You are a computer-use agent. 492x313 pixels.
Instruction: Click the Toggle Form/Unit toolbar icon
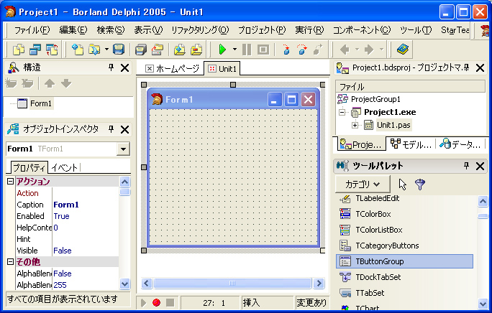point(52,50)
